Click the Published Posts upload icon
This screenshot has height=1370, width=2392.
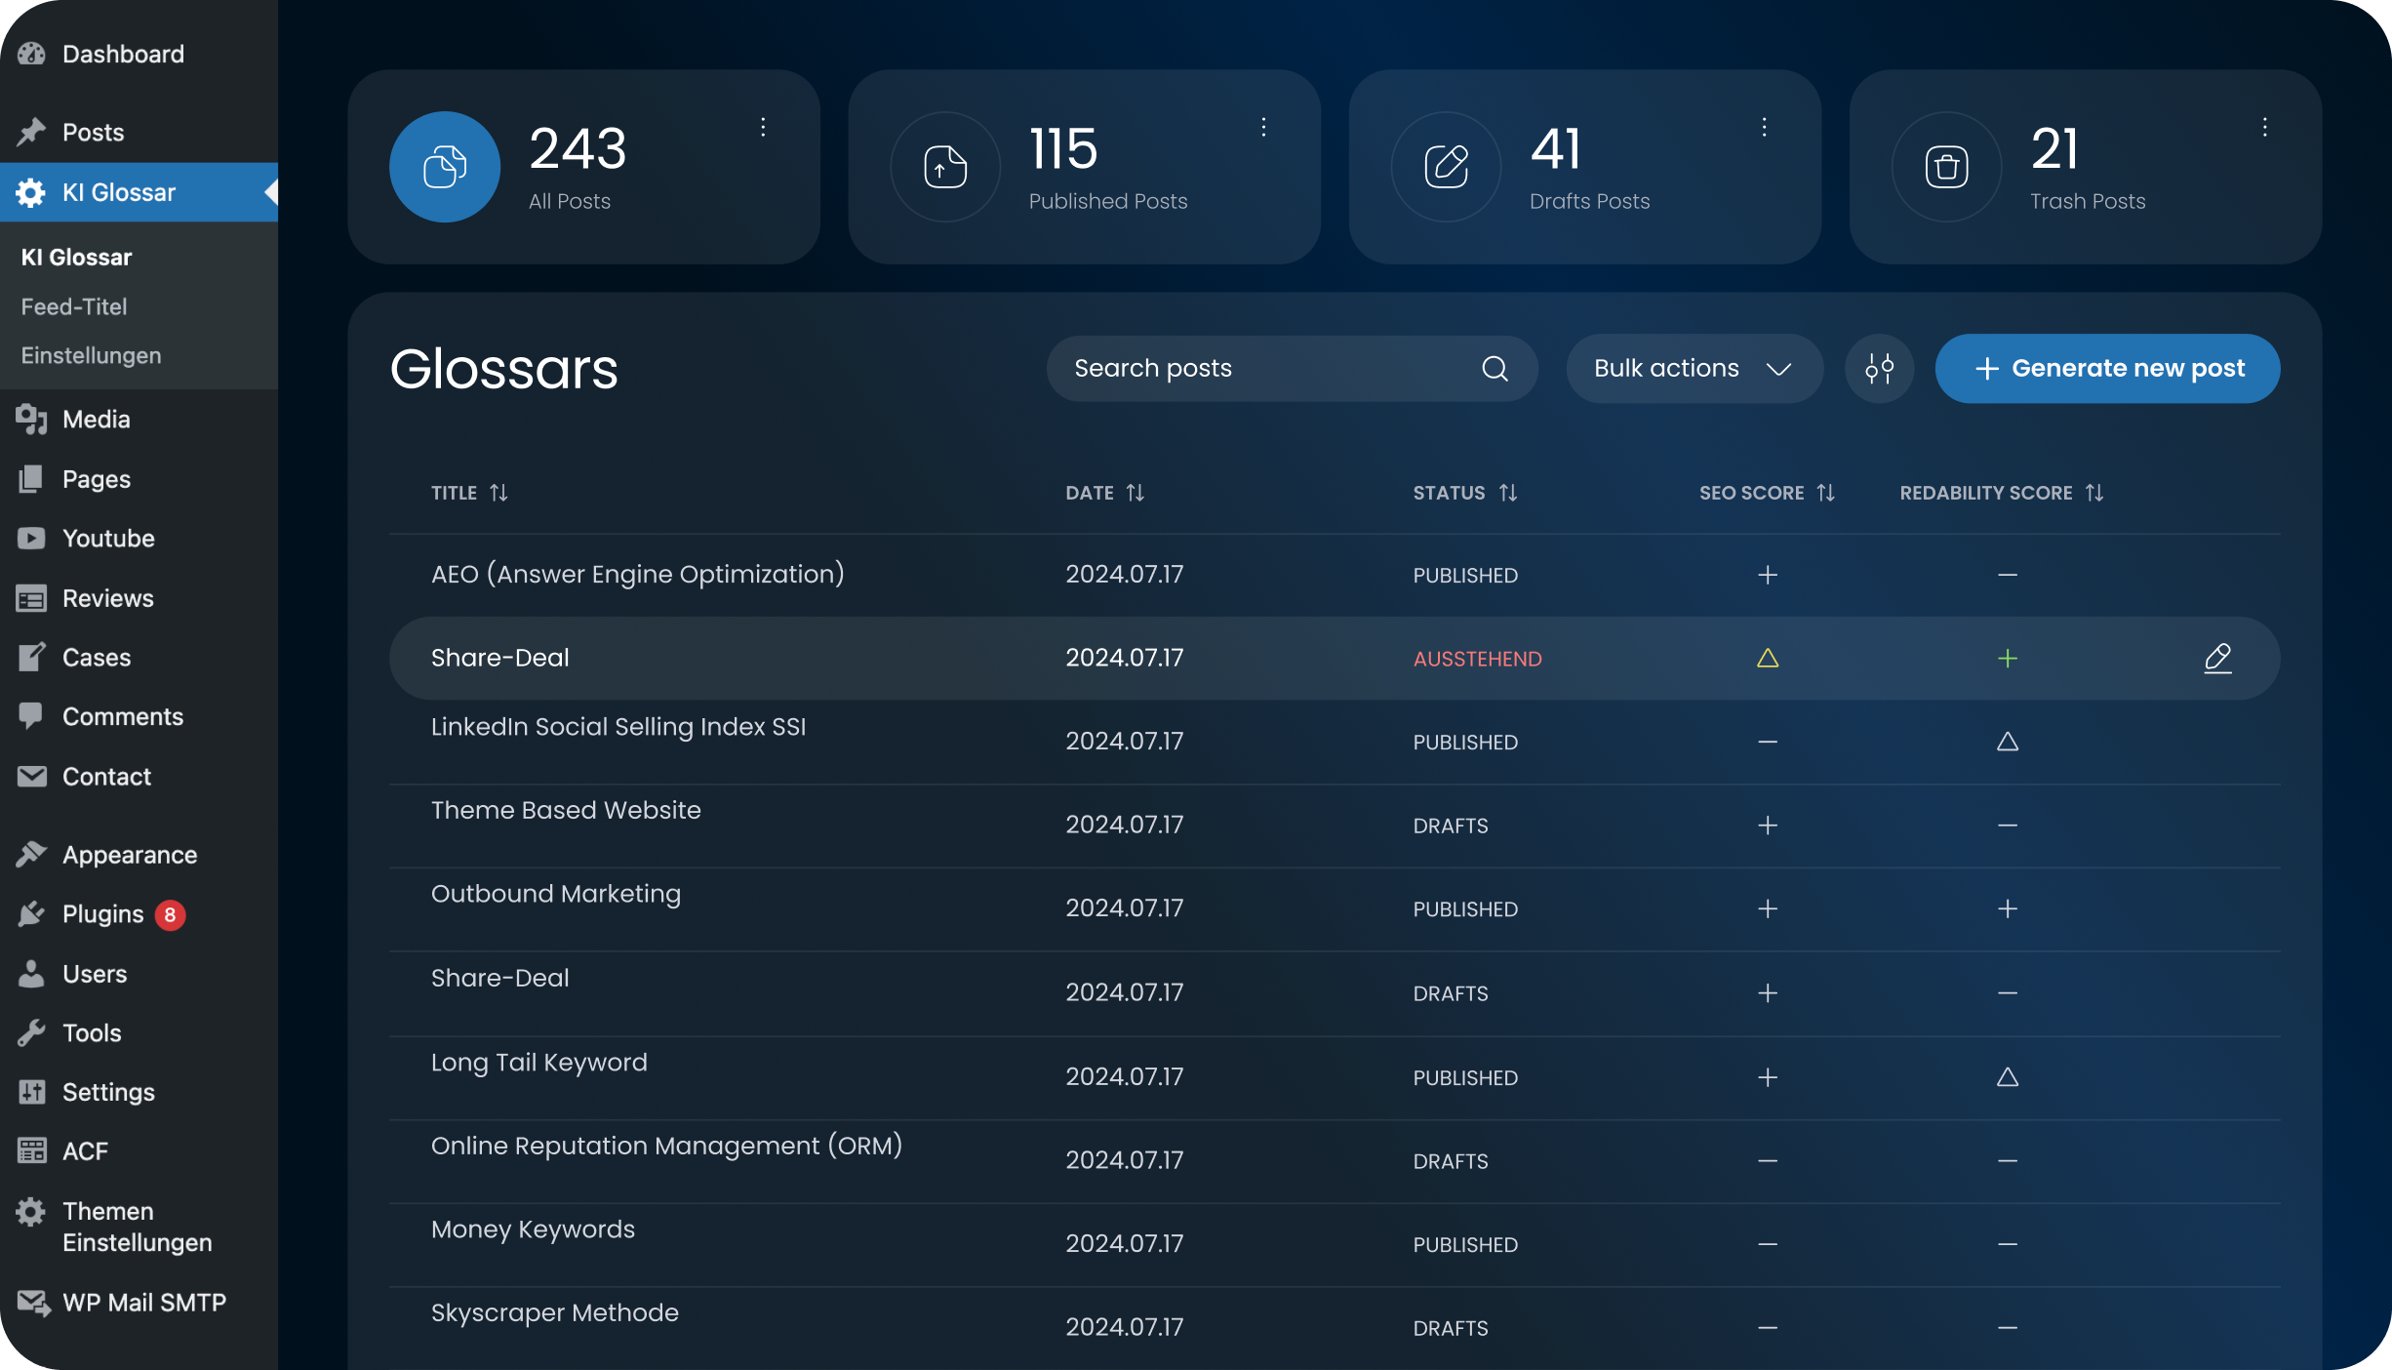point(945,167)
